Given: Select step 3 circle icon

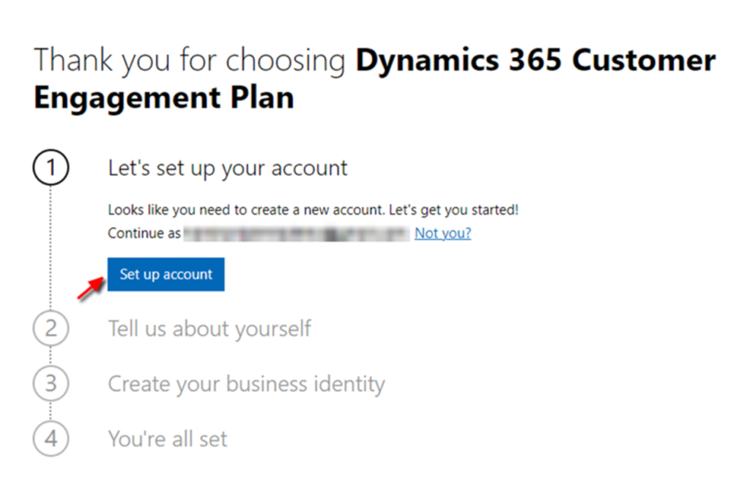Looking at the screenshot, I should coord(51,384).
